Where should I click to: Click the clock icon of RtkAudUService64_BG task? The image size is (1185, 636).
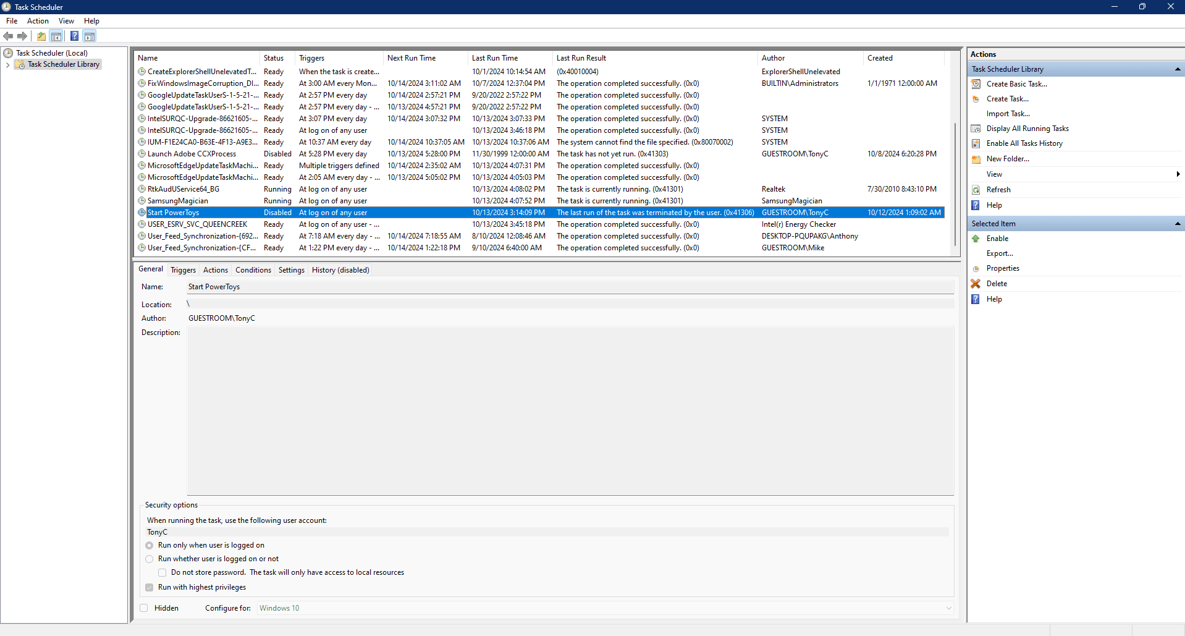tap(142, 189)
